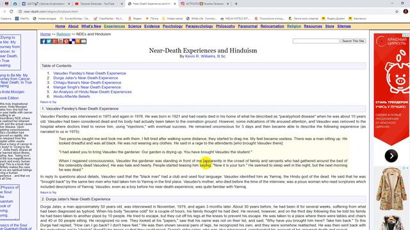This screenshot has height=230, width=410.
Task: Close the coat advertisement with X icon
Action: (407, 168)
